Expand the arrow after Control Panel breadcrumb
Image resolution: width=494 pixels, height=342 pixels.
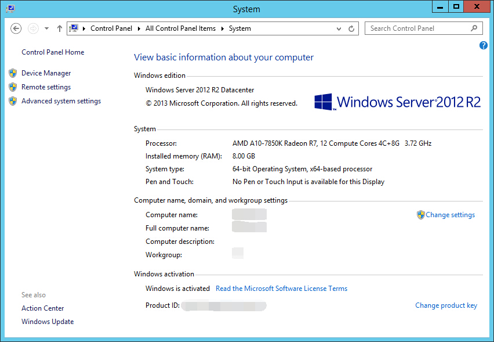(139, 28)
